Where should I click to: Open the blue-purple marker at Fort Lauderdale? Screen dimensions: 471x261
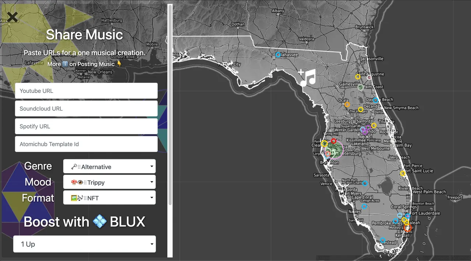pyautogui.click(x=408, y=216)
